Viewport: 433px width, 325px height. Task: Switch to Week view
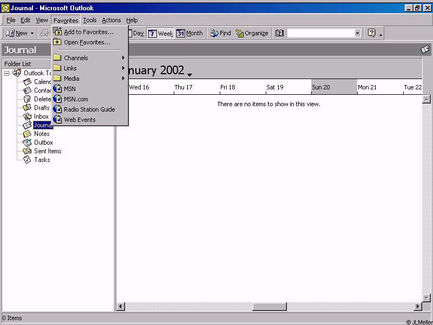[x=160, y=33]
